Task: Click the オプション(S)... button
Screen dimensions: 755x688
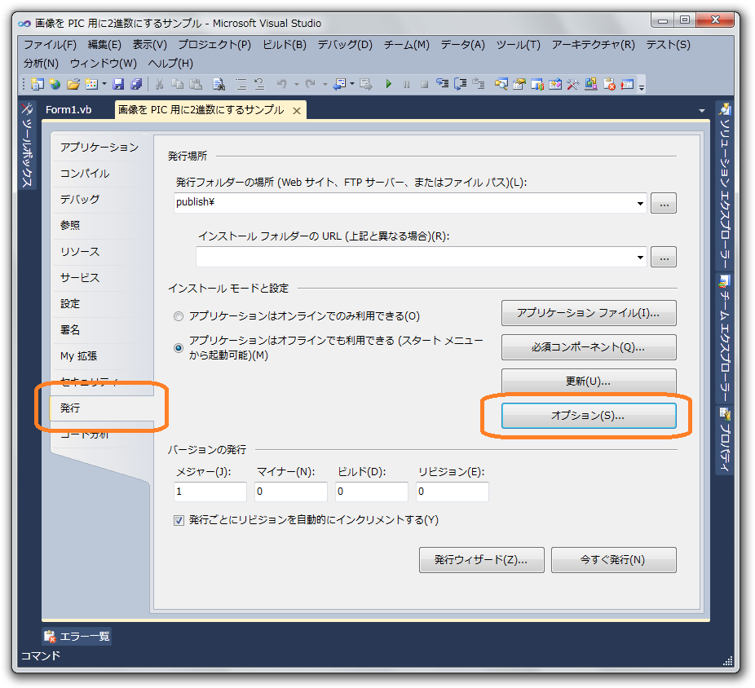Action: [589, 416]
